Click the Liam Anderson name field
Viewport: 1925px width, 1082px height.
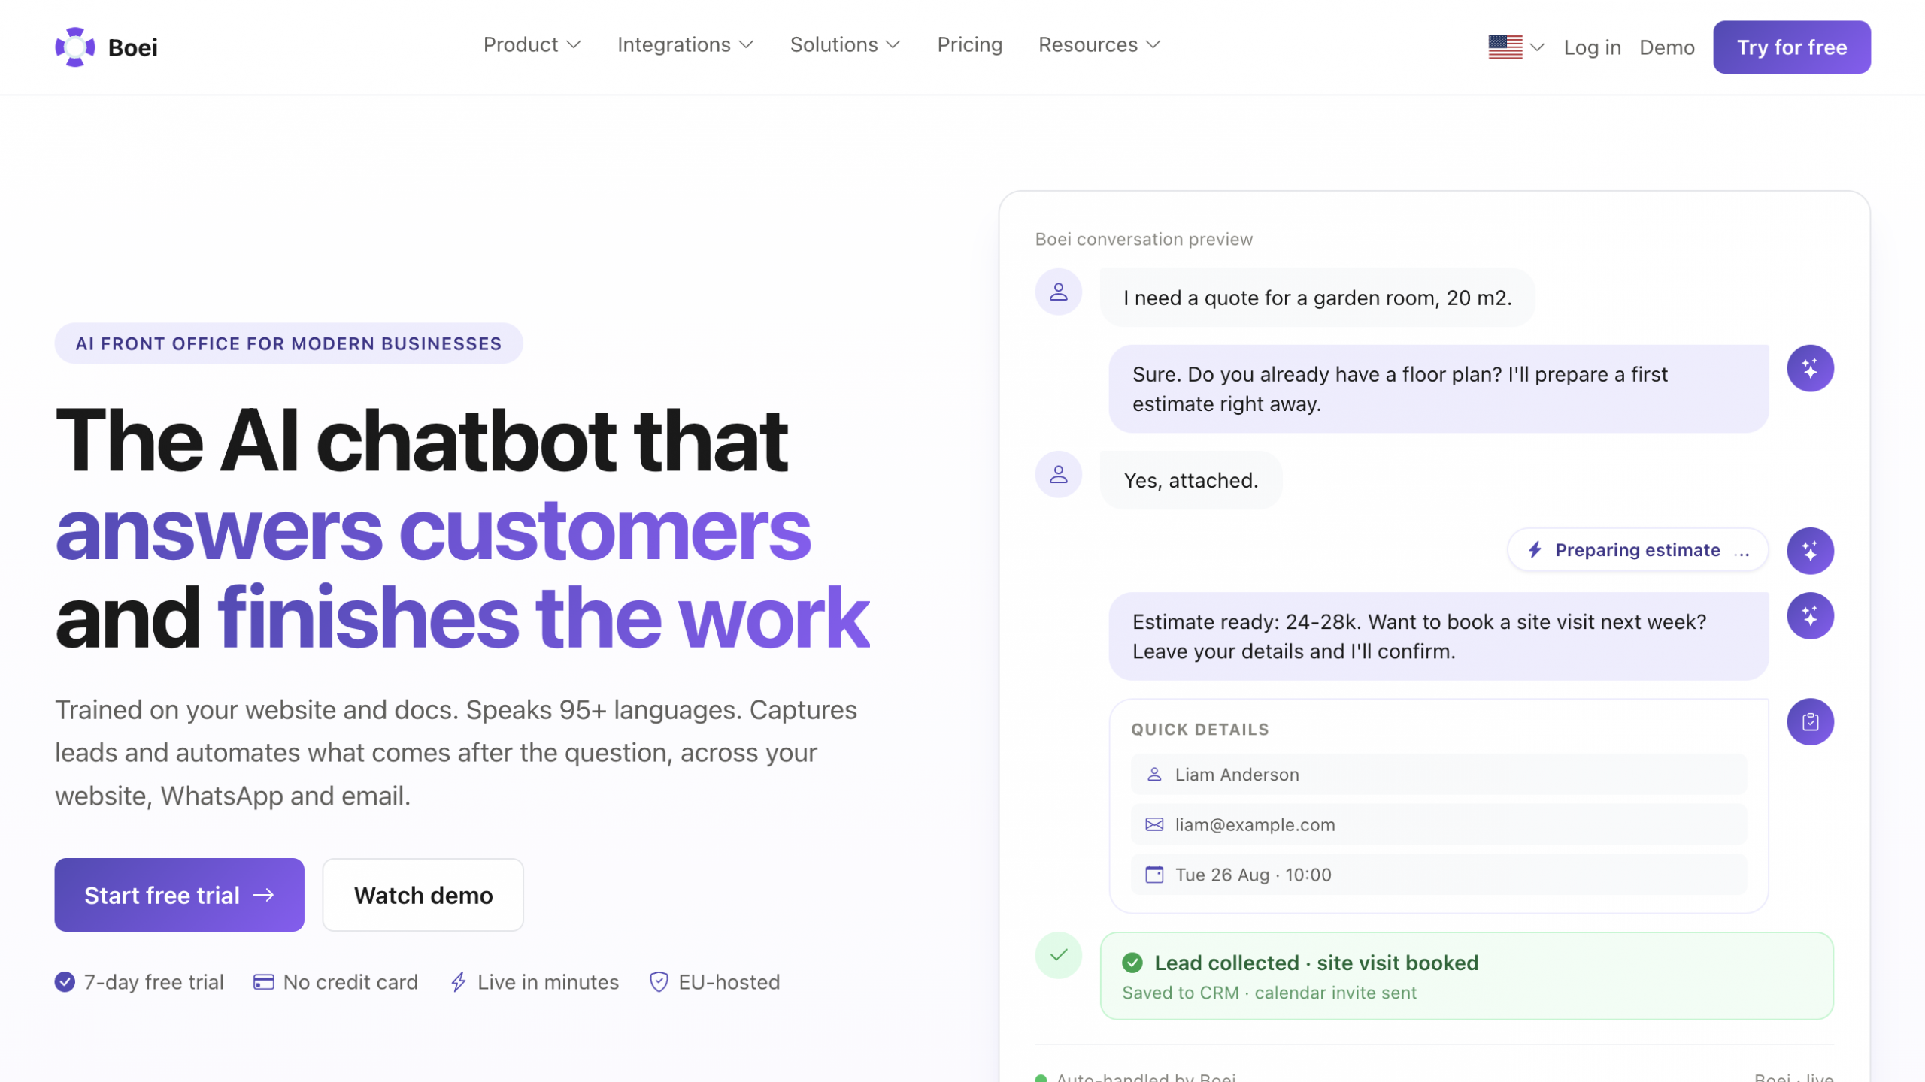(1438, 775)
